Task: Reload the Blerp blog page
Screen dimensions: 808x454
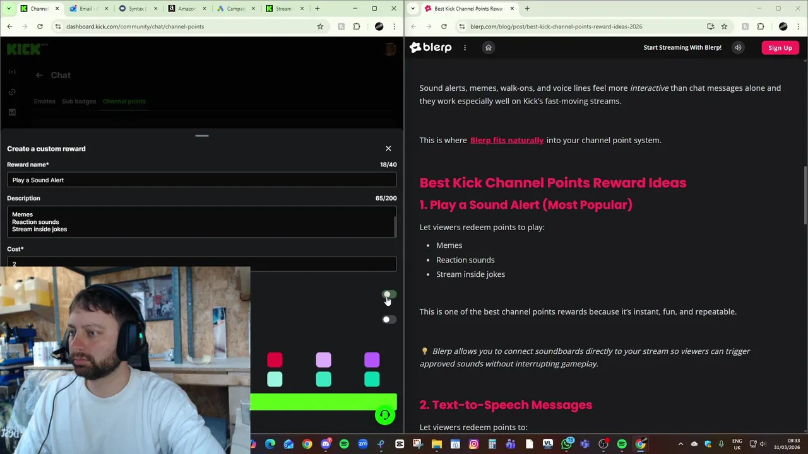Action: click(x=444, y=26)
